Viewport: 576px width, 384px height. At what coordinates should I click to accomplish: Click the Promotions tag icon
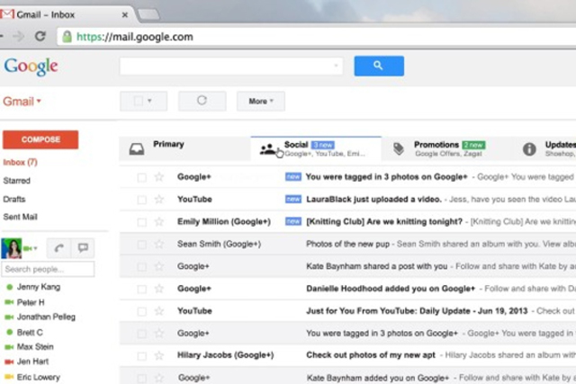[399, 148]
